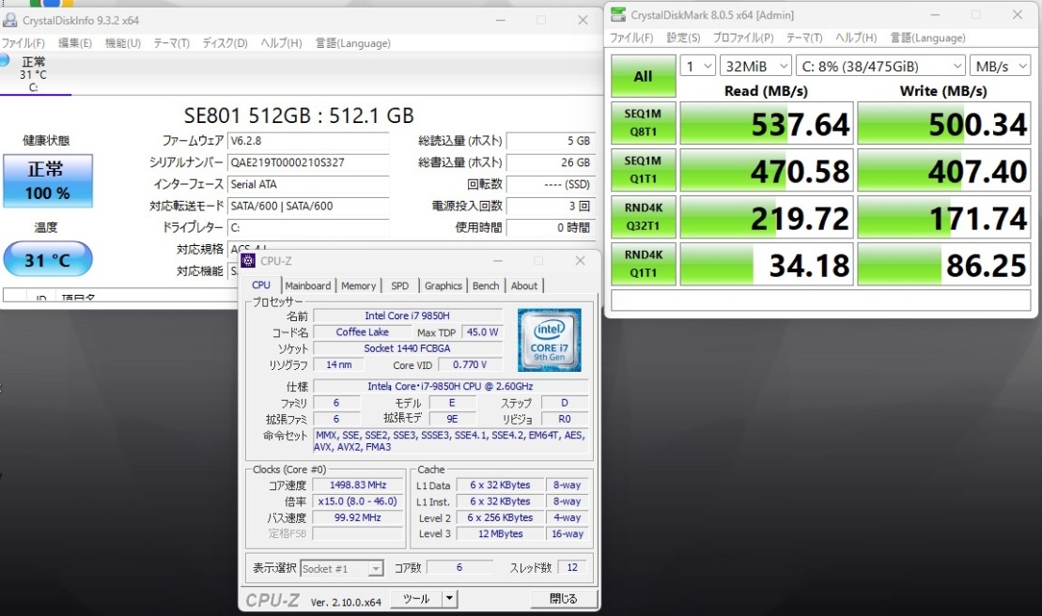Click the drive letter field C:
Viewport: 1042px width, 616px height.
point(308,227)
